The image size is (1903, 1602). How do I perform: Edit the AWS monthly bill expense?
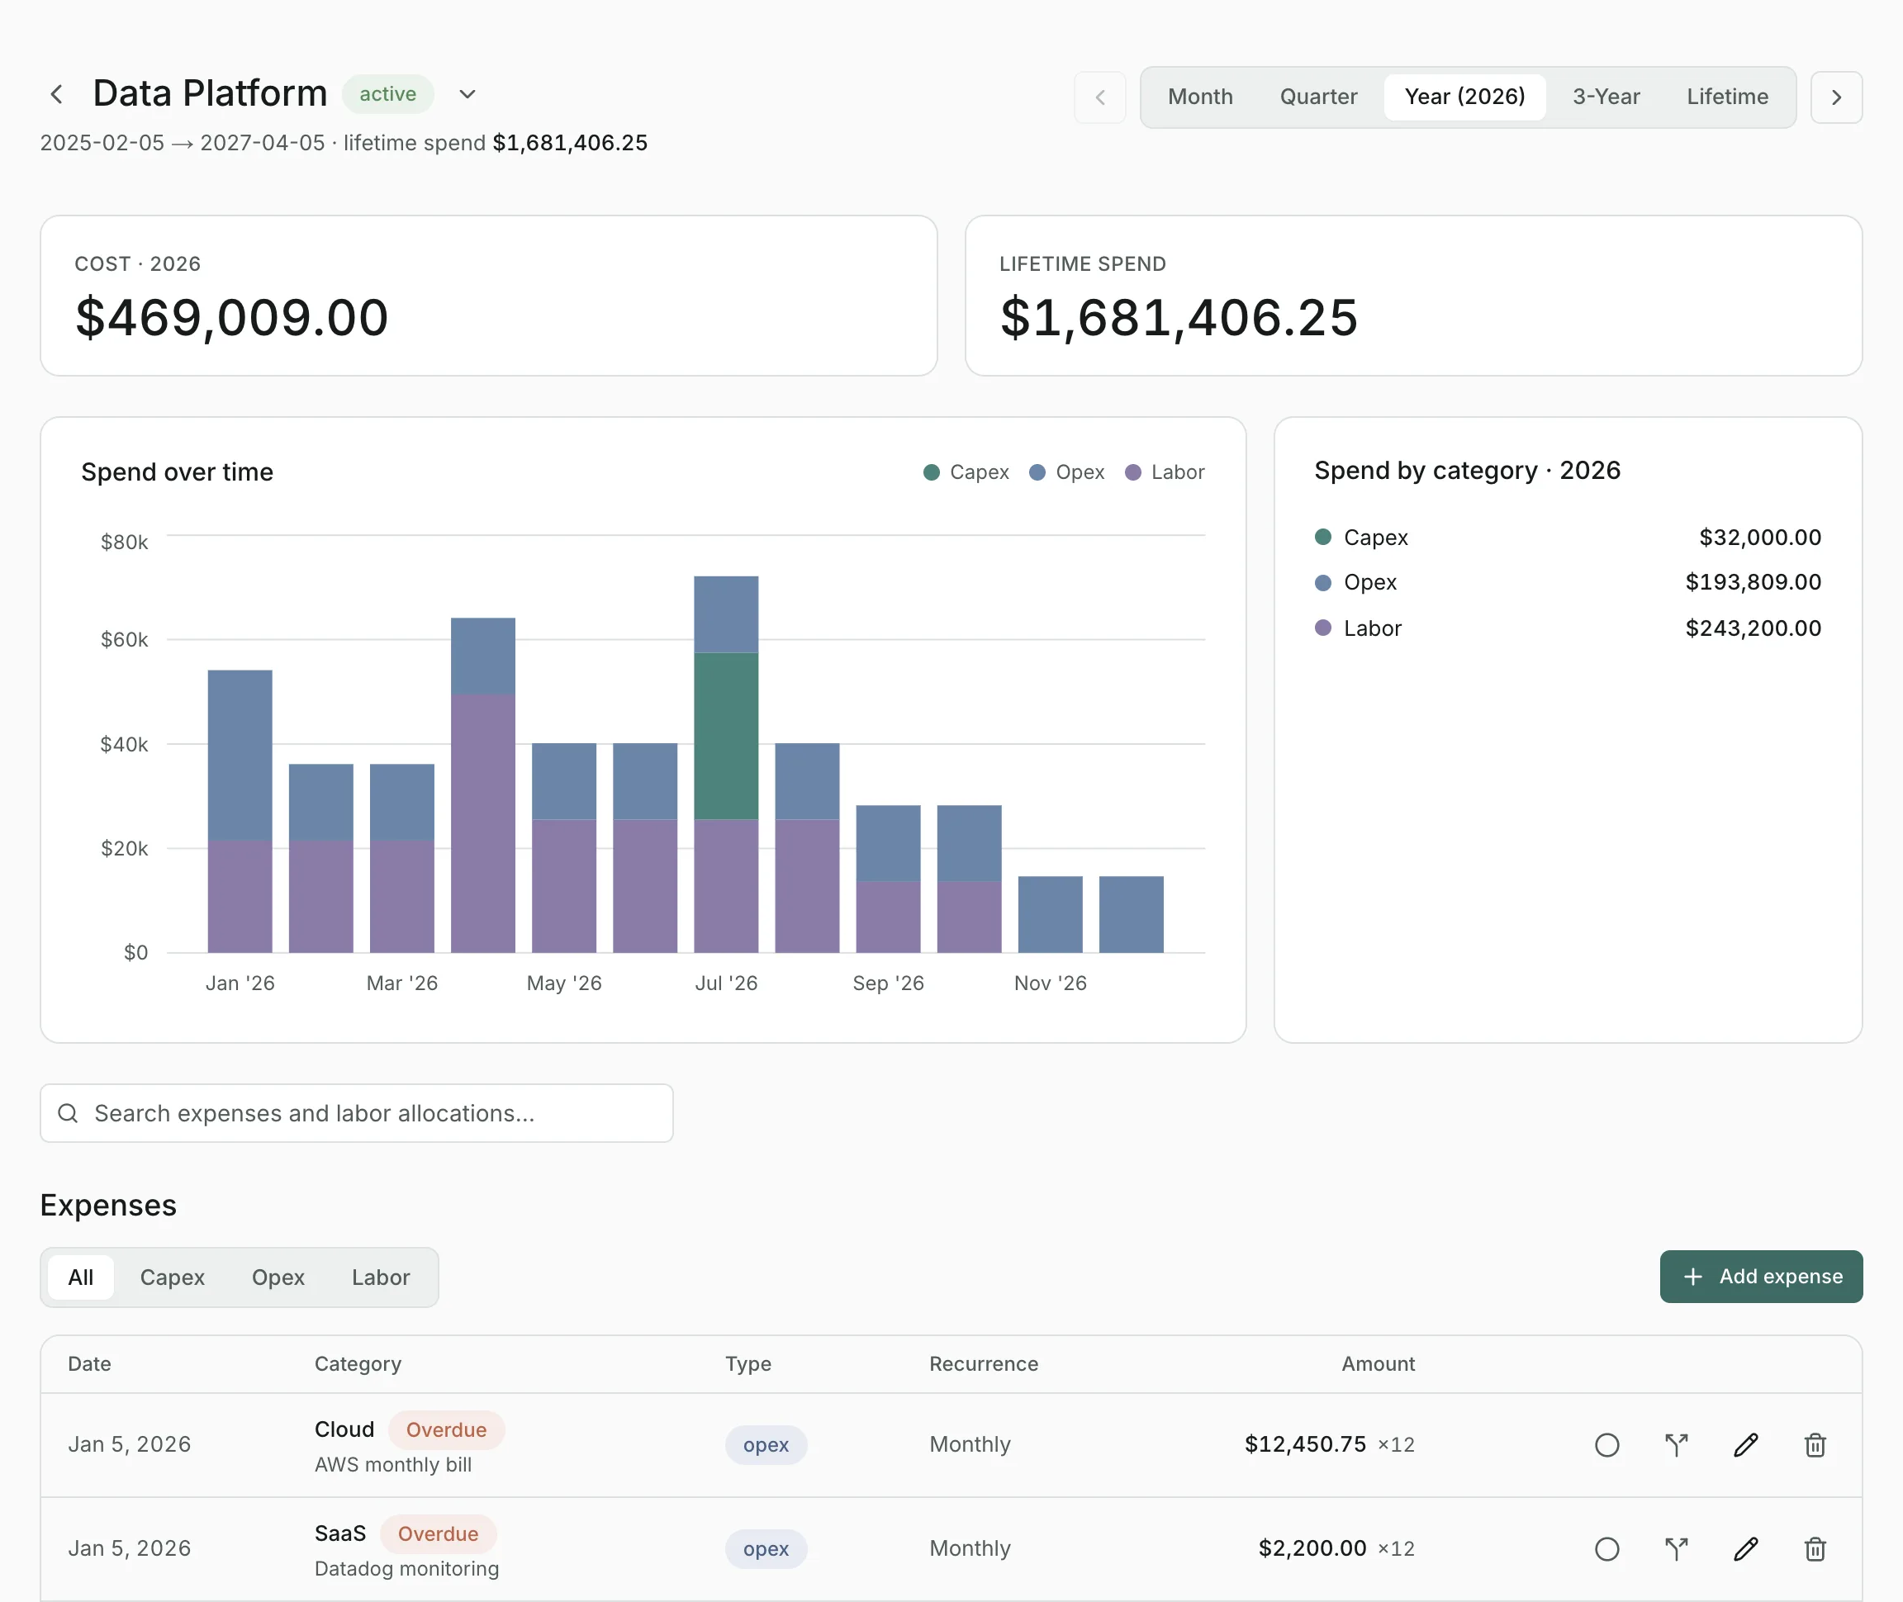[1746, 1445]
